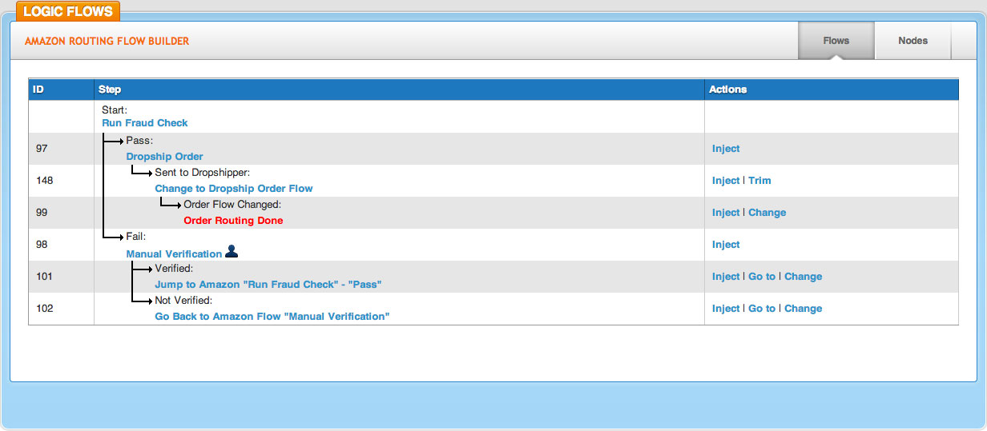Click Go to for step ID 101
The width and height of the screenshot is (987, 431).
[x=762, y=277]
